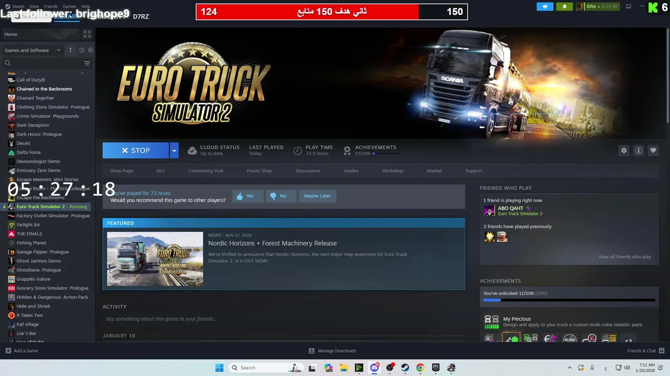The height and width of the screenshot is (376, 670).
Task: Open the View menu
Action: pyautogui.click(x=34, y=7)
